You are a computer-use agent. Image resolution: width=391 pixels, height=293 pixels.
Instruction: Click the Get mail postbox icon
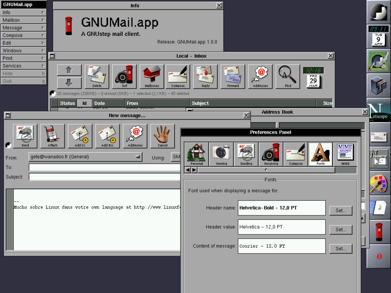124,76
